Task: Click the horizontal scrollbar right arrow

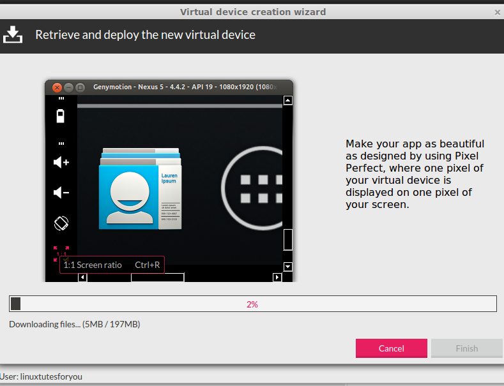Action: point(277,277)
